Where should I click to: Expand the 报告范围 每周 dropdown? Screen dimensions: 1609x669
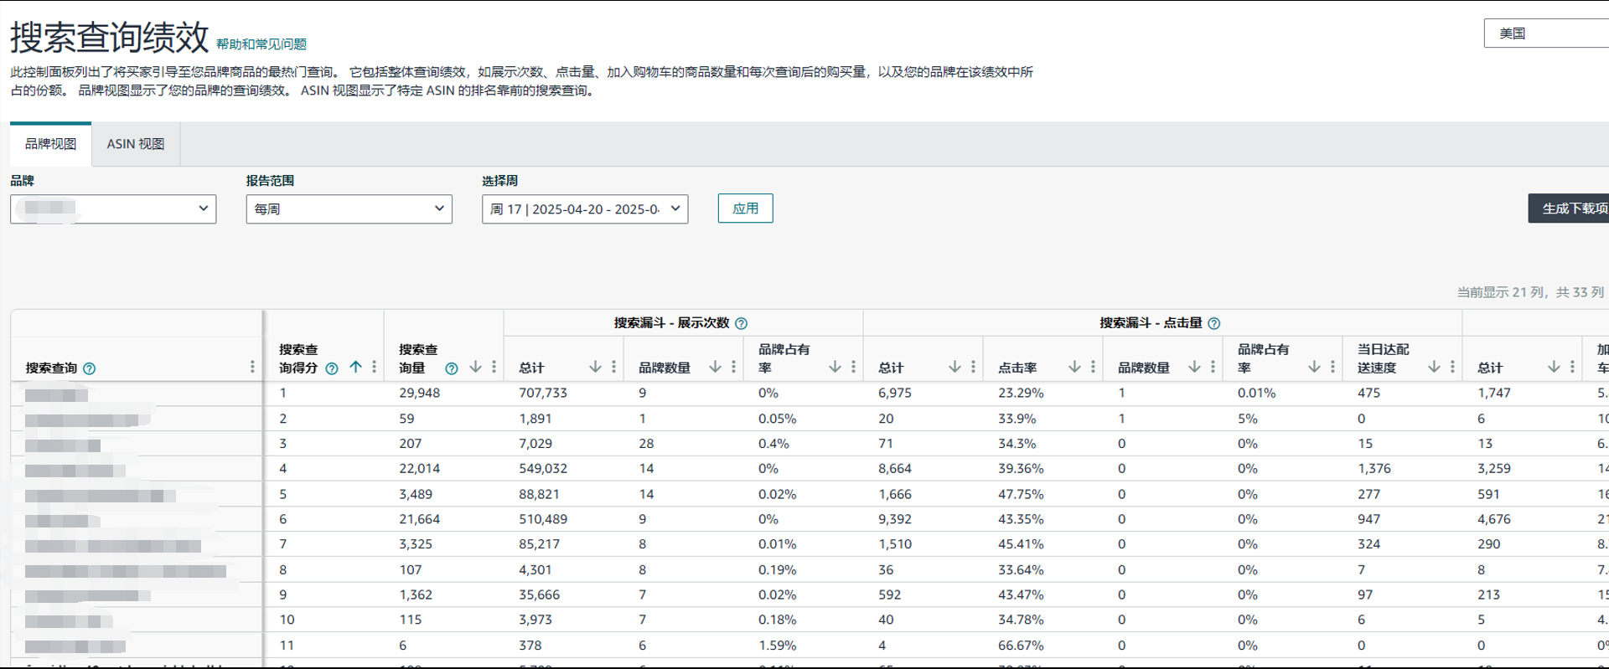tap(349, 209)
